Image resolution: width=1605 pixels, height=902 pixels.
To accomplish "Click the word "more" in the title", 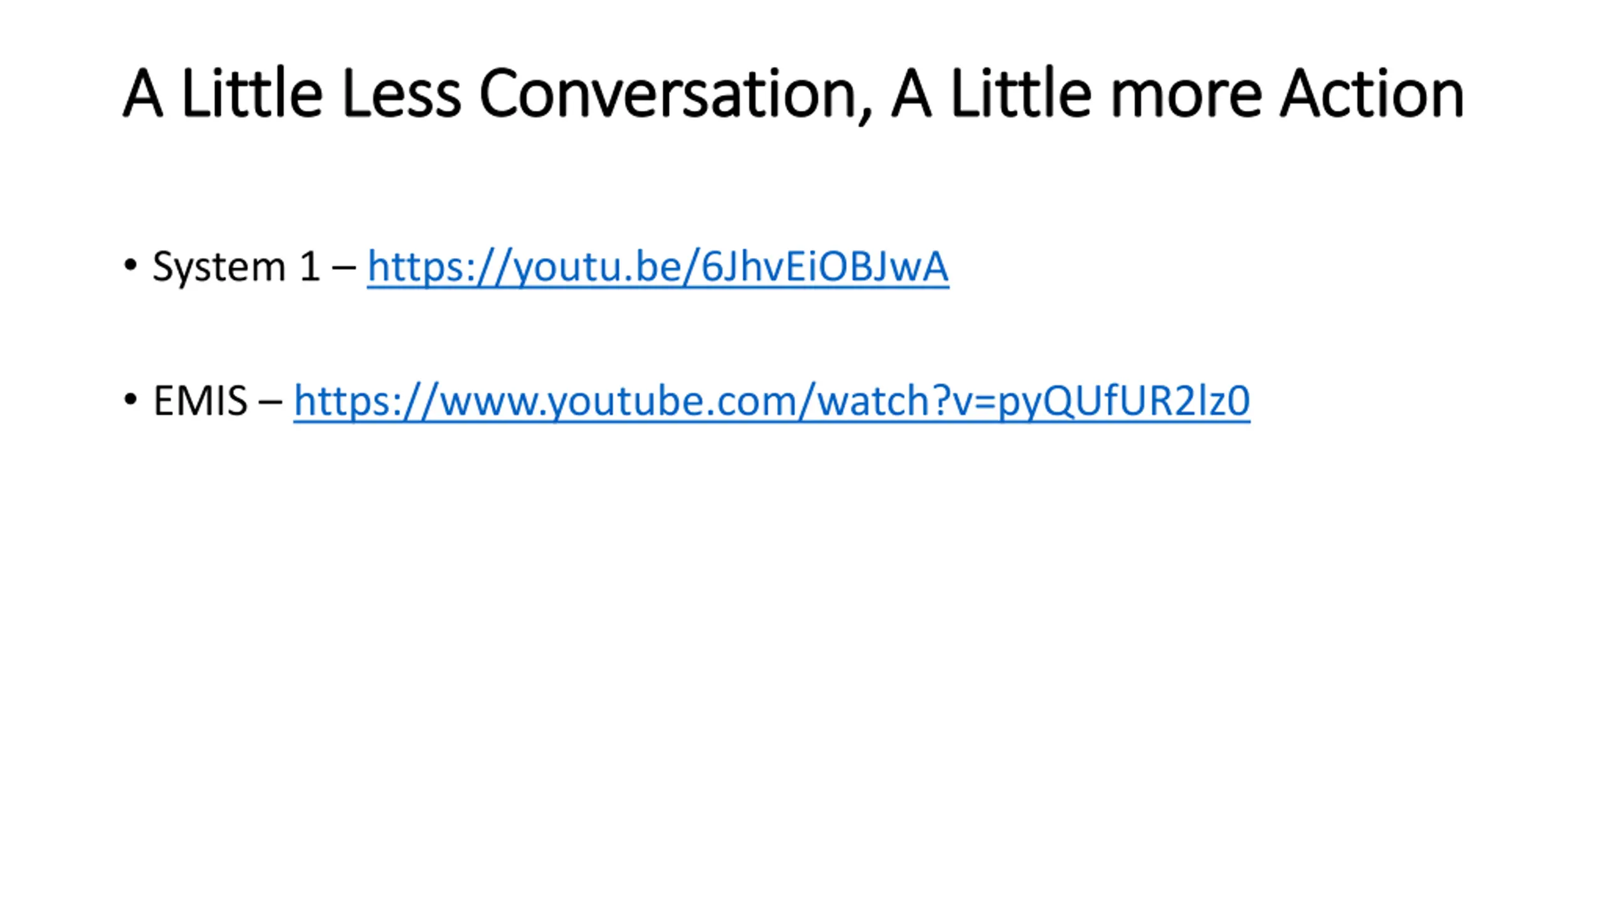I will click(1186, 100).
